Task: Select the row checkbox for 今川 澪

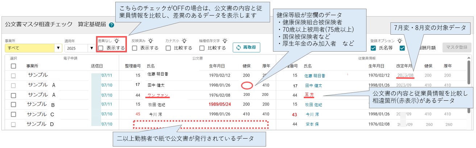Action: tap(13, 114)
